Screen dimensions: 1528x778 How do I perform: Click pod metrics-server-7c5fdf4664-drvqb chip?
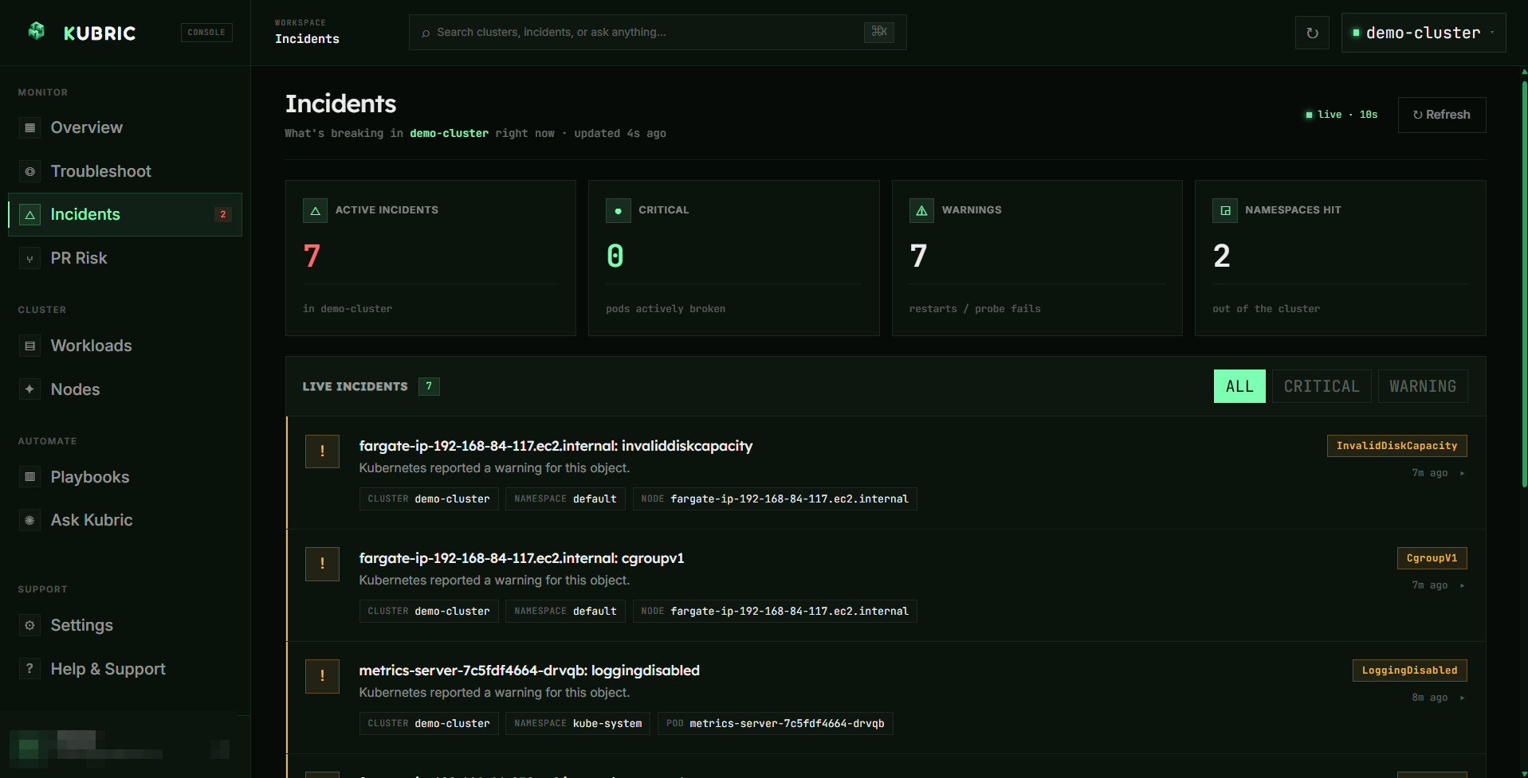(775, 723)
